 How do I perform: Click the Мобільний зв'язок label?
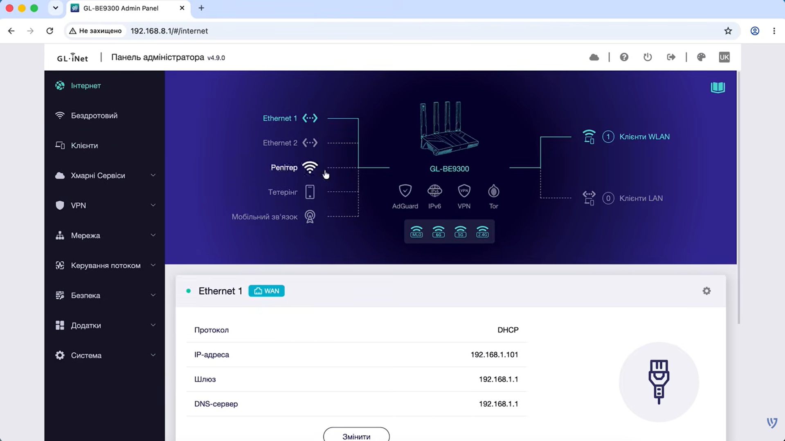pyautogui.click(x=265, y=217)
